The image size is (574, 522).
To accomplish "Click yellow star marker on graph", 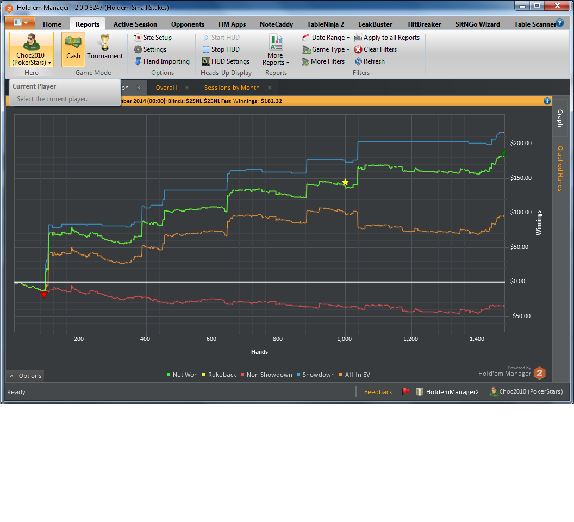I will tap(345, 182).
